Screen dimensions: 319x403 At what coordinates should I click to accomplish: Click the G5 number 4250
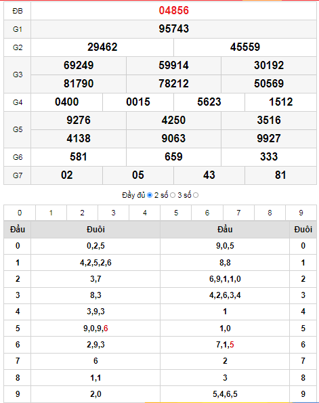pyautogui.click(x=173, y=121)
